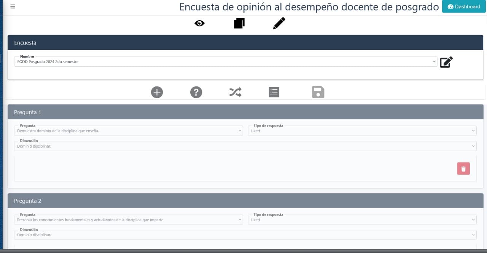Open Pregunta 1 Tipo de respuesta dropdown
The width and height of the screenshot is (487, 253).
[362, 131]
